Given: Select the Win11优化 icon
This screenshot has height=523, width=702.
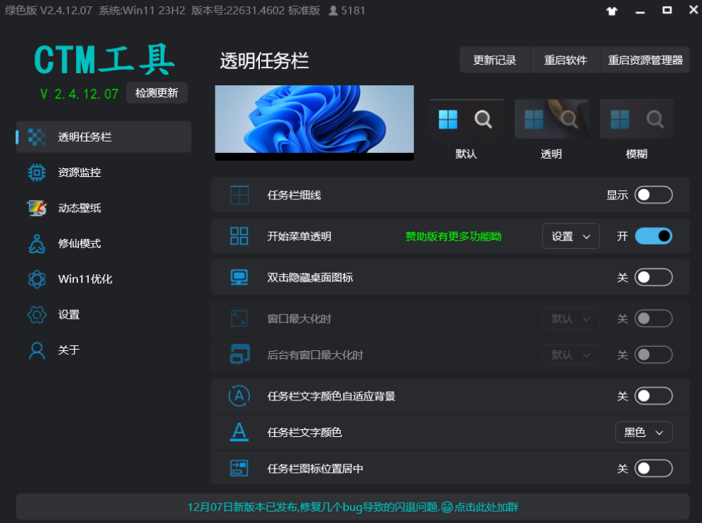Looking at the screenshot, I should coord(37,279).
